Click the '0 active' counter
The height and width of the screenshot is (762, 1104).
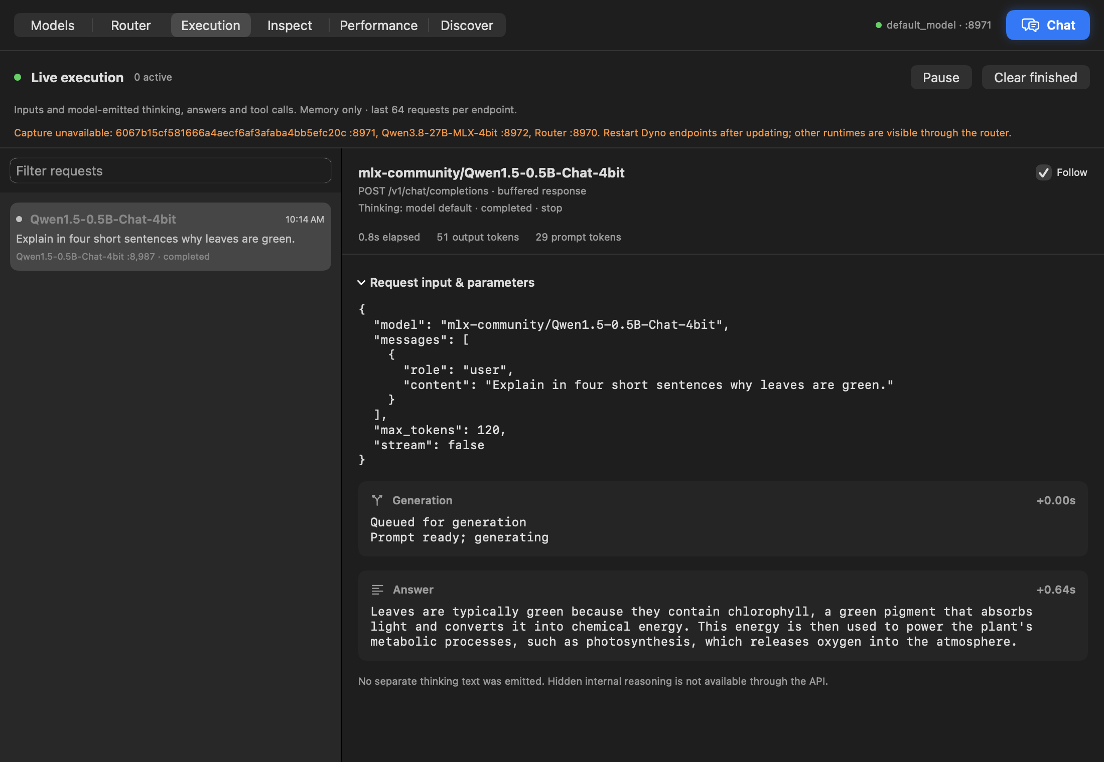coord(153,77)
